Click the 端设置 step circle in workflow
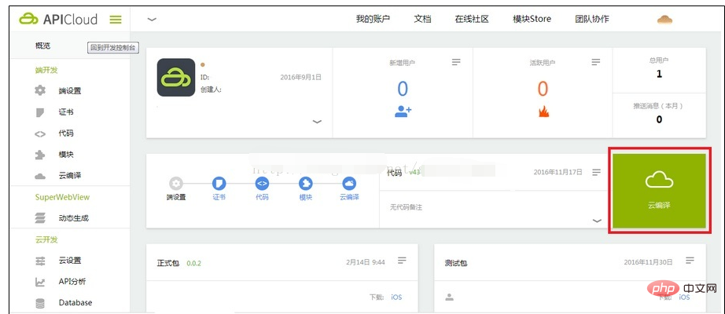This screenshot has height=314, width=725. pyautogui.click(x=176, y=184)
